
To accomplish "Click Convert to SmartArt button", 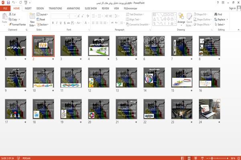I will pyautogui.click(x=138, y=24).
